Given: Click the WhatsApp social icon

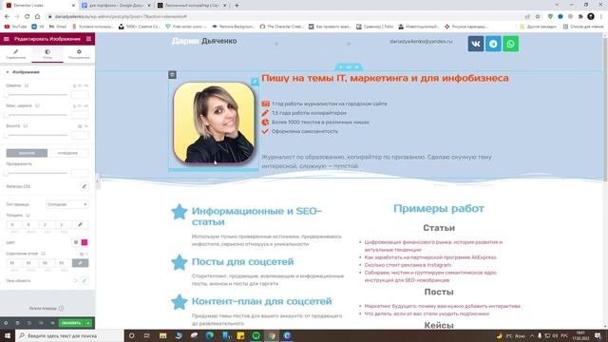Looking at the screenshot, I should pyautogui.click(x=511, y=44).
